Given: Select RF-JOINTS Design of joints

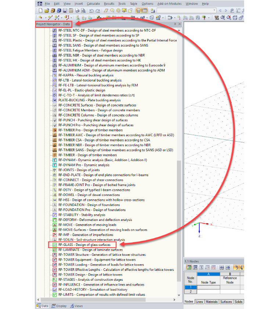Looking at the screenshot, I should (x=79, y=170).
